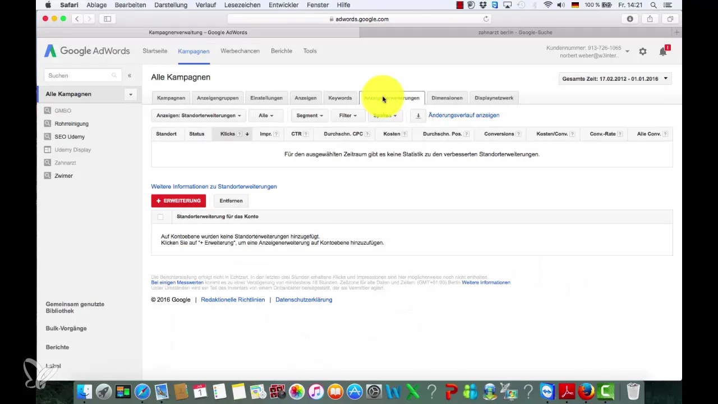Open Gemeinsam genutzte Bibliothek in sidebar
This screenshot has width=718, height=404.
point(75,307)
